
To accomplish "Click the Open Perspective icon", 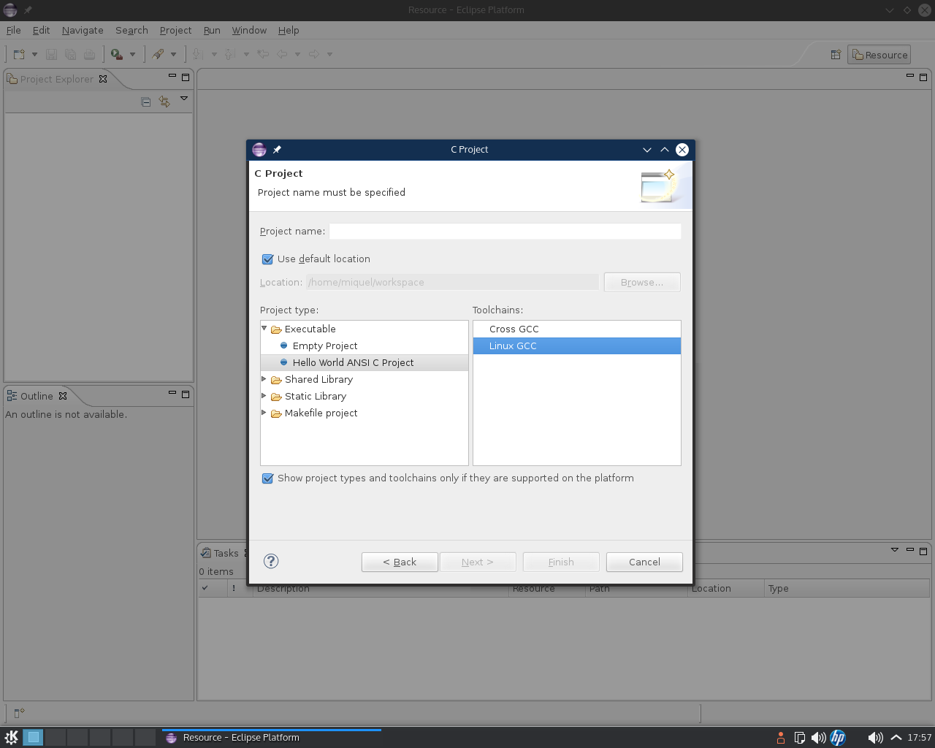I will [836, 55].
